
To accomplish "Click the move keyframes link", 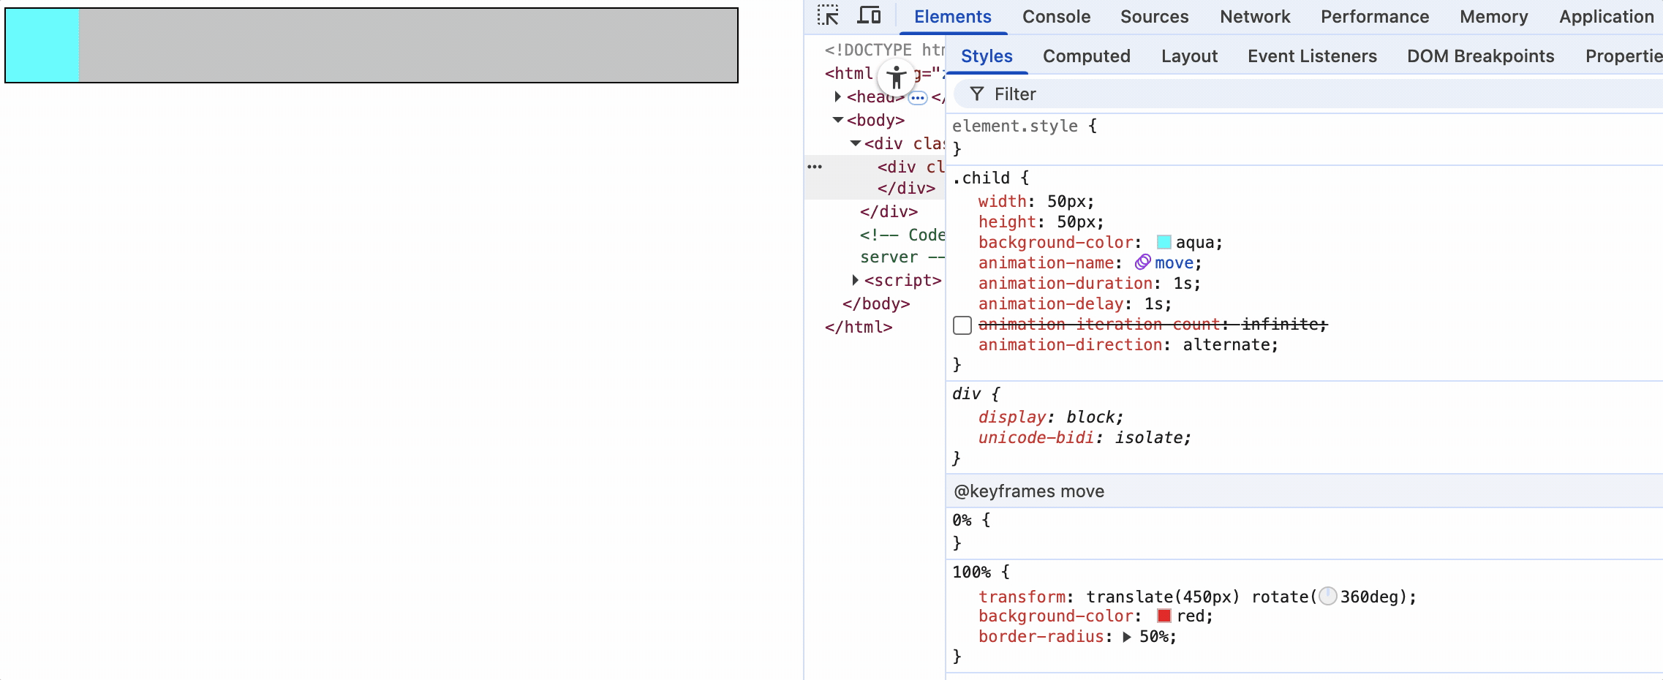I will coord(1174,262).
